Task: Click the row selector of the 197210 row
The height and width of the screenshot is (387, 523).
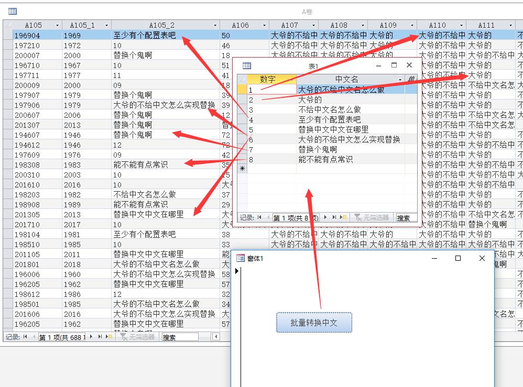Action: [8, 46]
